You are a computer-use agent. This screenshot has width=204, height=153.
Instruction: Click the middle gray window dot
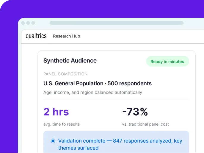point(28,23)
